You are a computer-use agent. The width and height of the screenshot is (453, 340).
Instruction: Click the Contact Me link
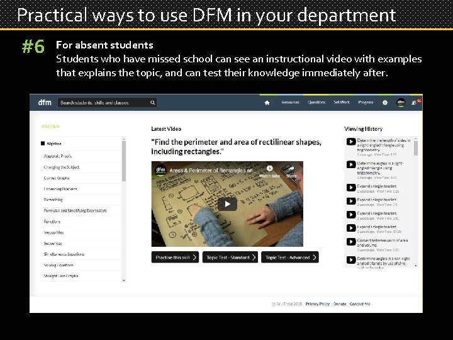click(360, 304)
